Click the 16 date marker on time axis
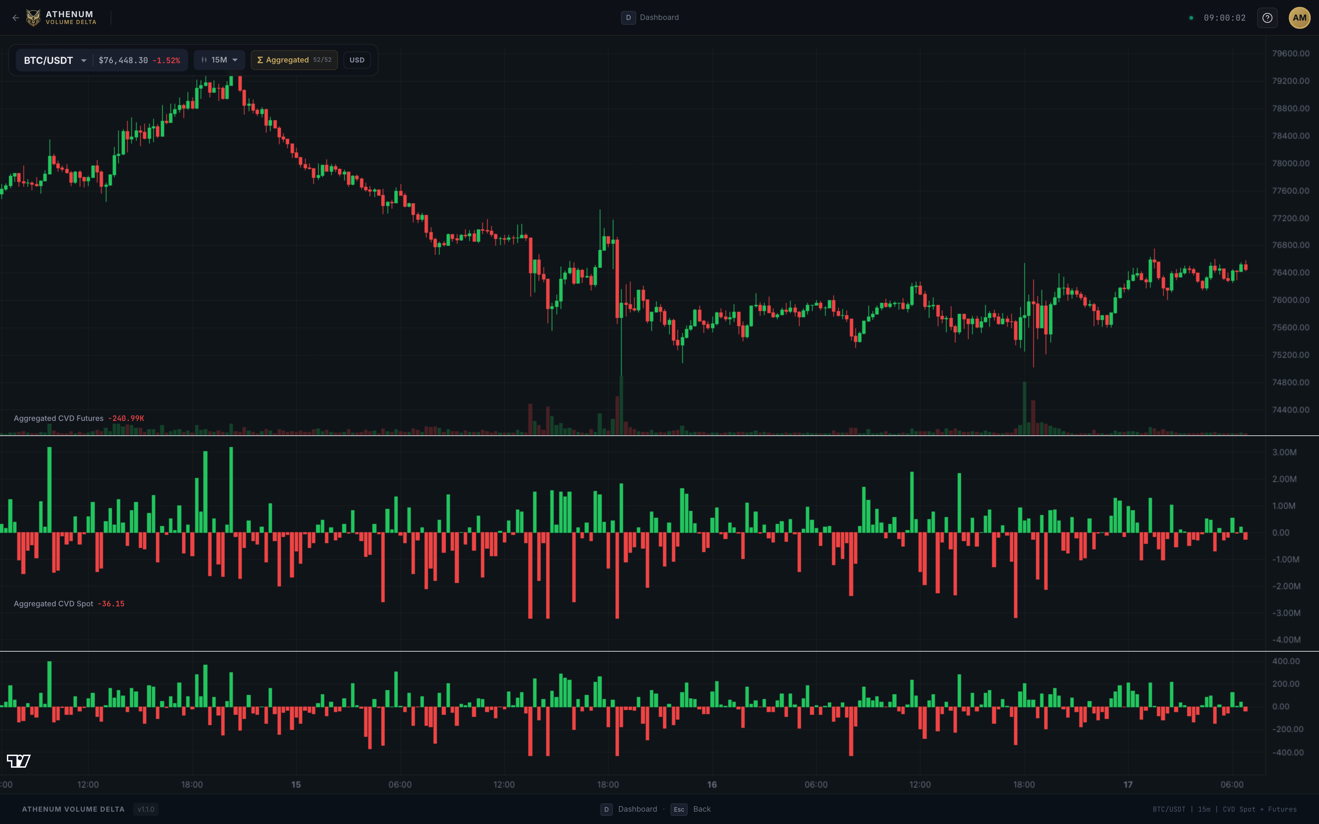 [712, 785]
